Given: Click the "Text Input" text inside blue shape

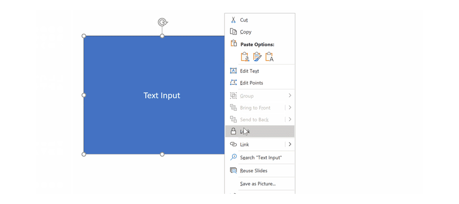Looking at the screenshot, I should (x=162, y=95).
